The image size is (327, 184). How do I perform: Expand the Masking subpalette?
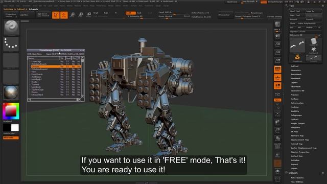pyautogui.click(x=294, y=107)
